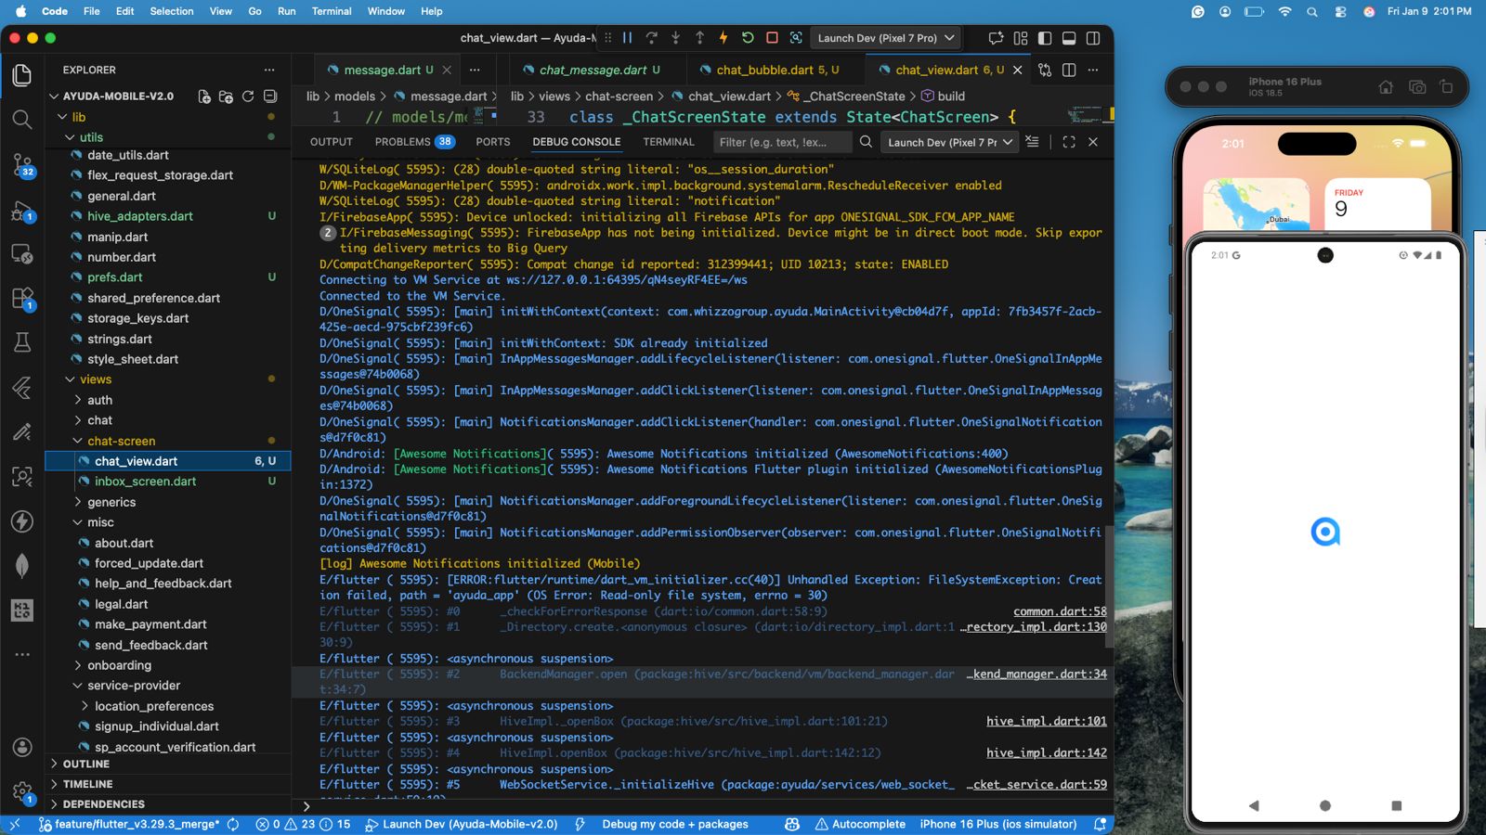Maximize the panel size toggle
The image size is (1486, 835).
(x=1069, y=142)
